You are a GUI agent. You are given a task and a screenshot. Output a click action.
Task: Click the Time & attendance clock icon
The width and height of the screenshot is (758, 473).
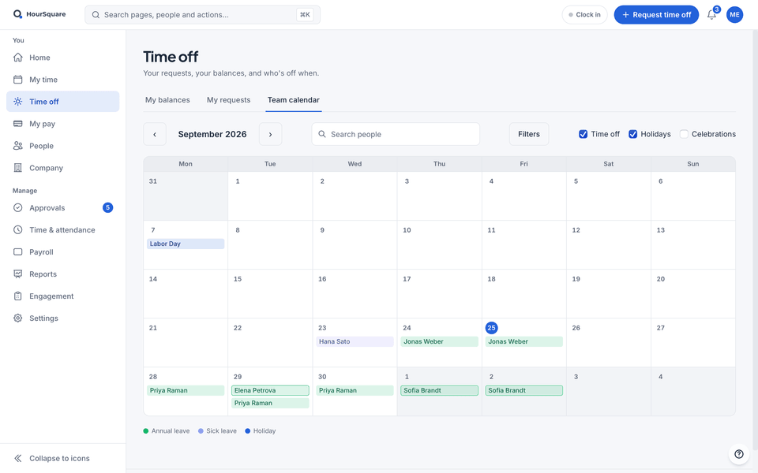pos(18,229)
